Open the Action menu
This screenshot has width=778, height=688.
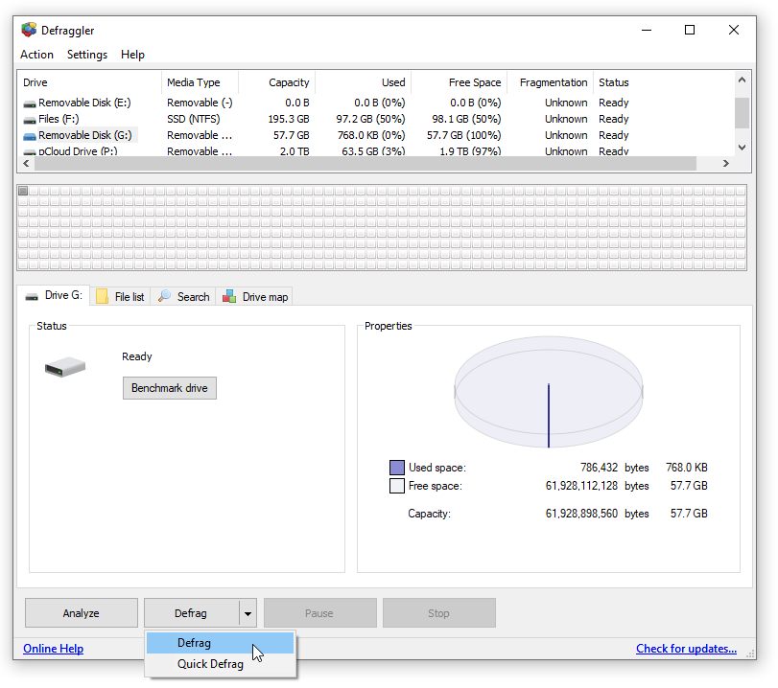(x=36, y=55)
